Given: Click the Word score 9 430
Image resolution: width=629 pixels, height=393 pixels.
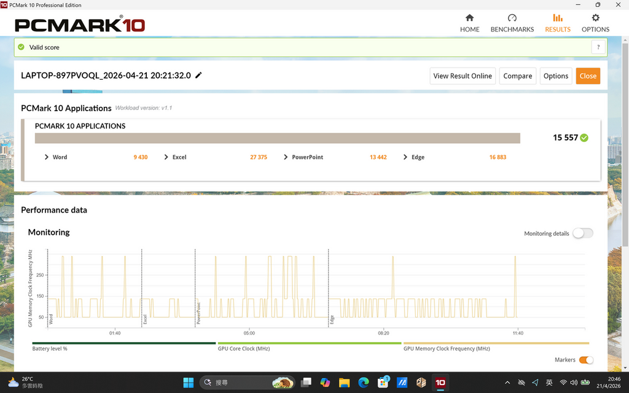Looking at the screenshot, I should pyautogui.click(x=141, y=157).
